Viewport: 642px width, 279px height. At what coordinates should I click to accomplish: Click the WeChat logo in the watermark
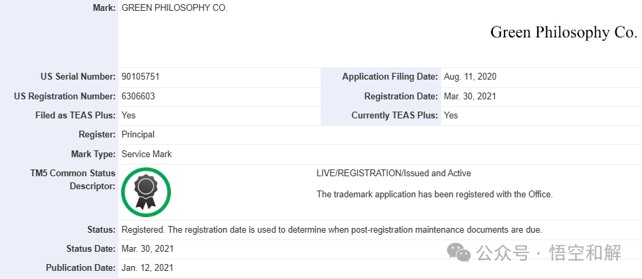click(458, 253)
